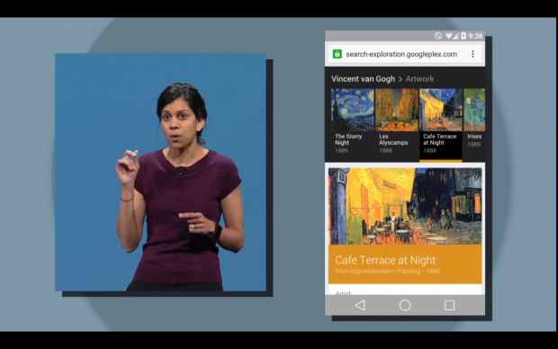The image size is (558, 349).
Task: Click the presenter video frame
Action: [x=160, y=173]
